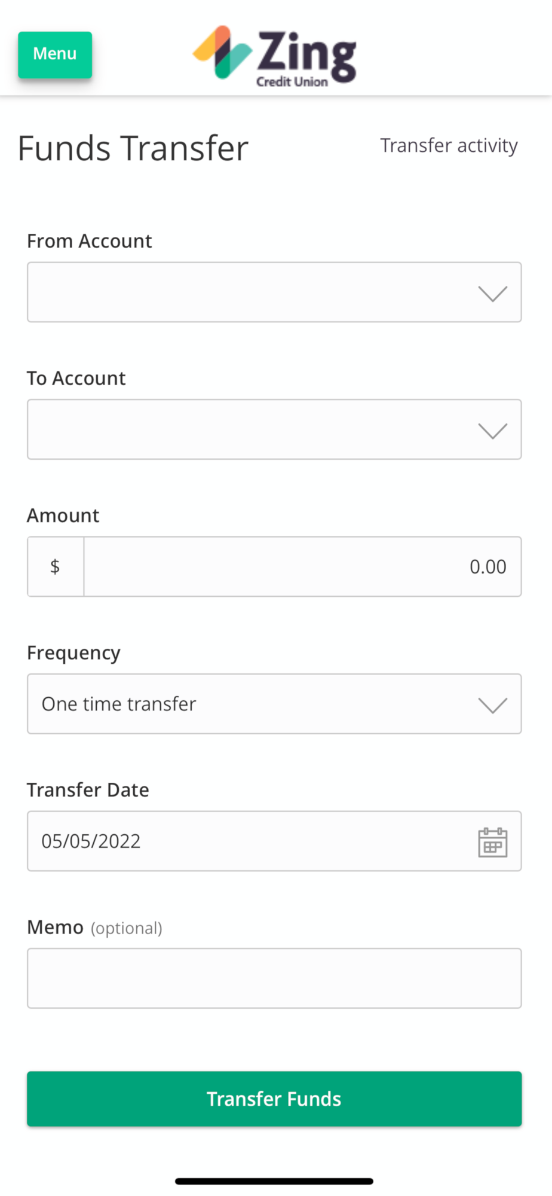Click the dollar sign in Amount
The width and height of the screenshot is (552, 1196).
pyautogui.click(x=55, y=566)
